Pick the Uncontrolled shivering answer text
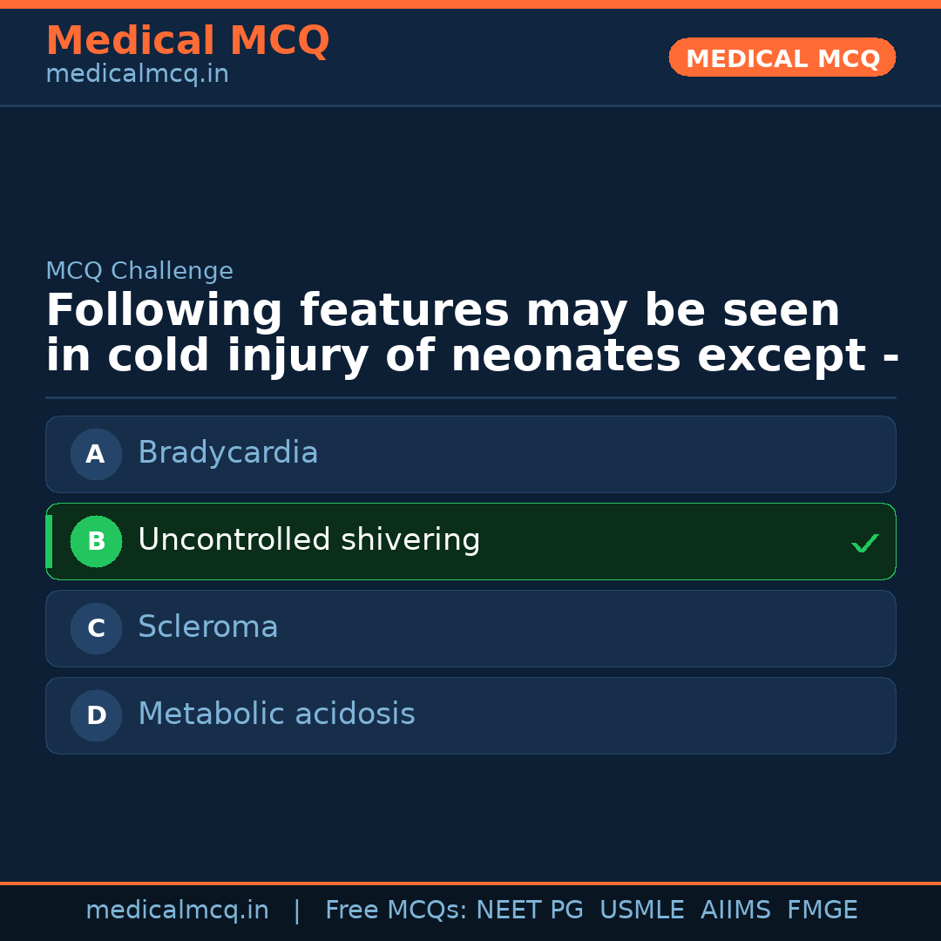The height and width of the screenshot is (941, 941). tap(308, 540)
